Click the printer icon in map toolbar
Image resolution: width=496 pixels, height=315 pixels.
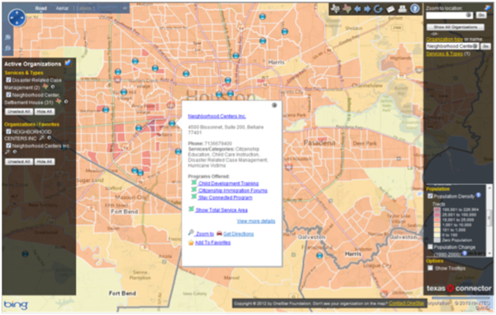pyautogui.click(x=402, y=8)
